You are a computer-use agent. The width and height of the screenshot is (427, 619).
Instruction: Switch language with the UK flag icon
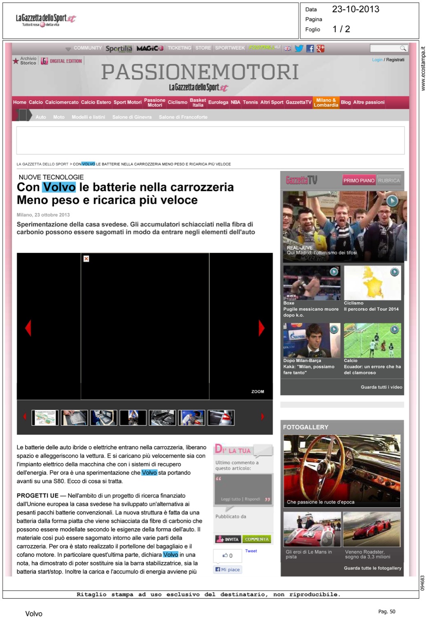click(287, 48)
